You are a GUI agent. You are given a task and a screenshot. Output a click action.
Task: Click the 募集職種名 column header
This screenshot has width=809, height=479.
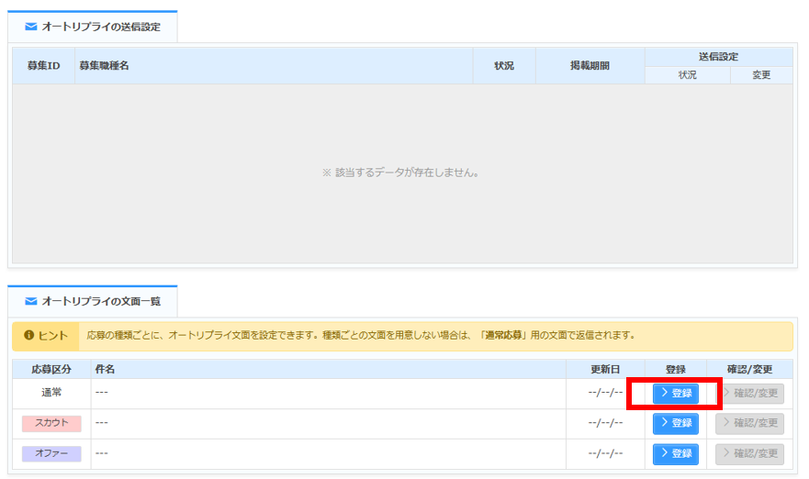pos(274,65)
